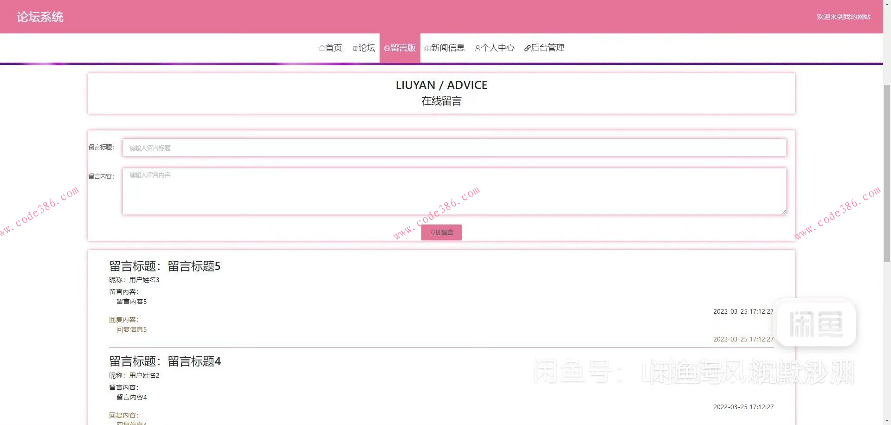Viewport: 891px width, 425px height.
Task: Click the scrollbar down arrow
Action: [x=887, y=421]
